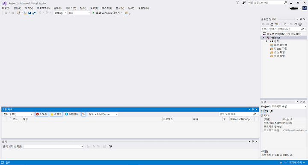Click the save all toolbar icon
Screen dimensions: 308x165
point(34,13)
